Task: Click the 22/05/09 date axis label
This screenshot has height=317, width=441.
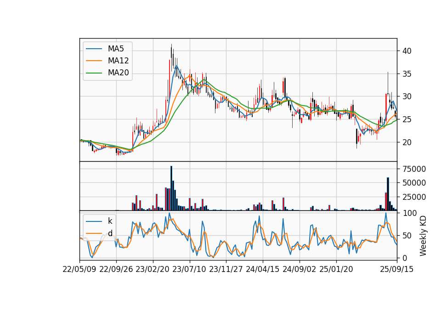Action: [x=79, y=269]
